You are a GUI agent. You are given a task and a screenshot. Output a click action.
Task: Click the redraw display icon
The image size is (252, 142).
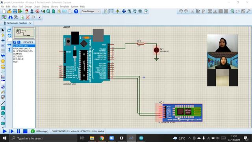106,11
